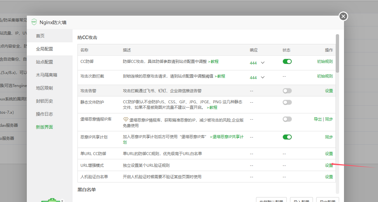Go to 地区限制 section
378x202 pixels.
pyautogui.click(x=50, y=88)
